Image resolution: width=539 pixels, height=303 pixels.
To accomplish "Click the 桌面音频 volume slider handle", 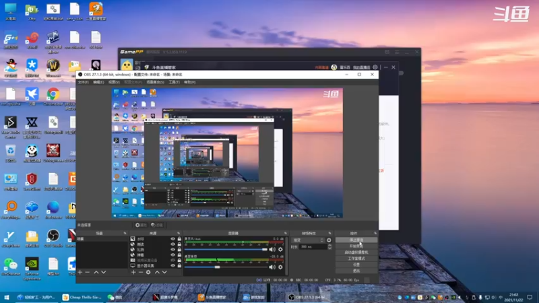I will coord(217,267).
